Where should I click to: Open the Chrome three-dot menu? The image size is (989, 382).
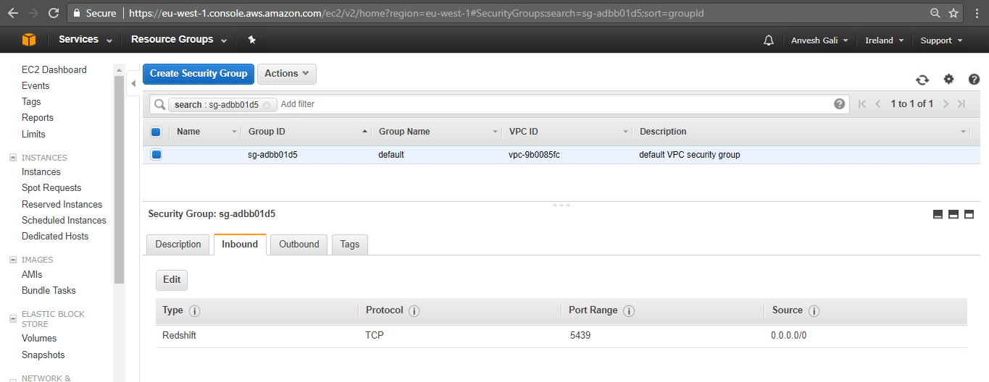[x=976, y=13]
